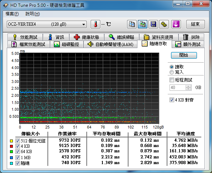Open the options wrench icon
Viewport: 212px width, 173px height.
164,24
